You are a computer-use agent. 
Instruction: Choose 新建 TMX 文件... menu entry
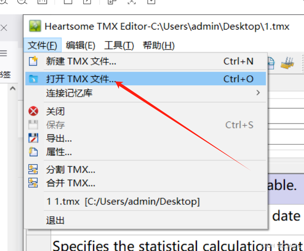click(145, 61)
